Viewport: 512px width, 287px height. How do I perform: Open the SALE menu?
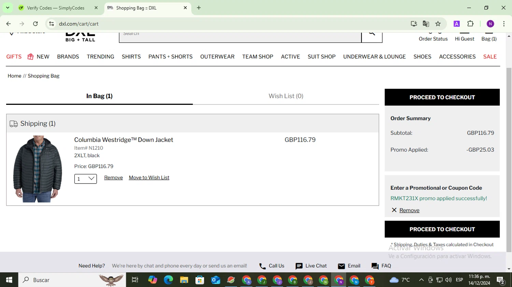tap(490, 57)
